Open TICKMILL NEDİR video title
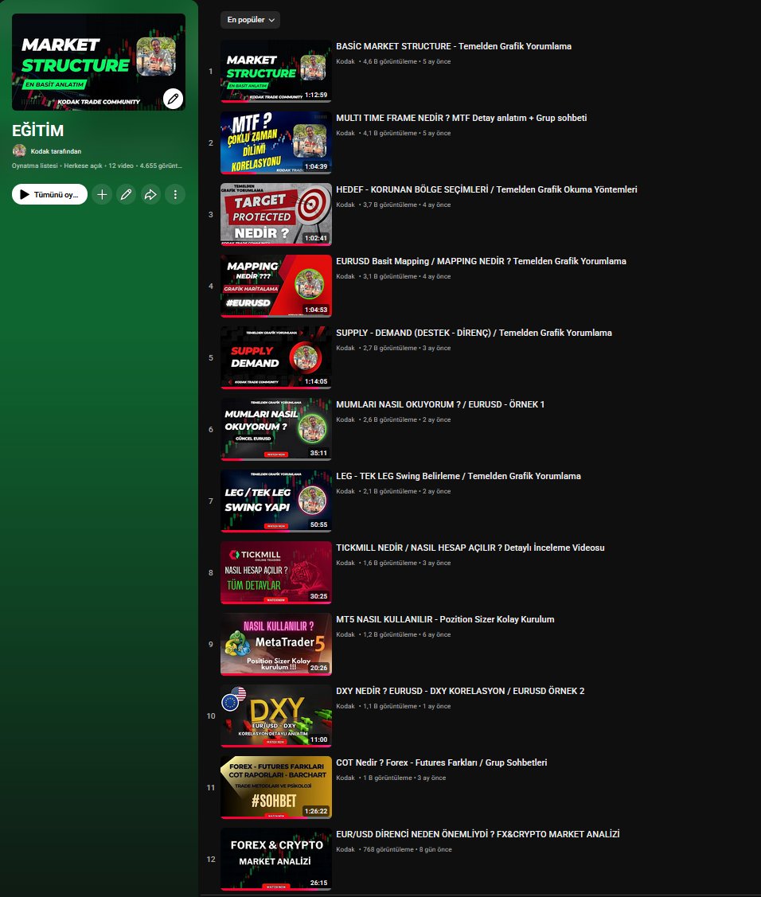 tap(470, 548)
